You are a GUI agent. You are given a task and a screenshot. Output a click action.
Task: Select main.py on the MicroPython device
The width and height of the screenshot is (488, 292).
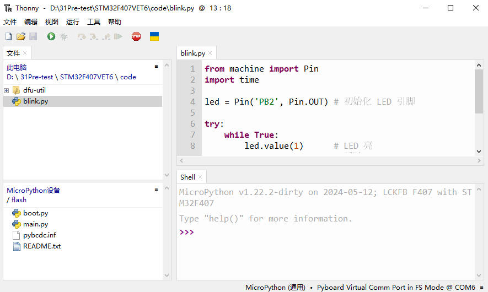tap(83, 224)
